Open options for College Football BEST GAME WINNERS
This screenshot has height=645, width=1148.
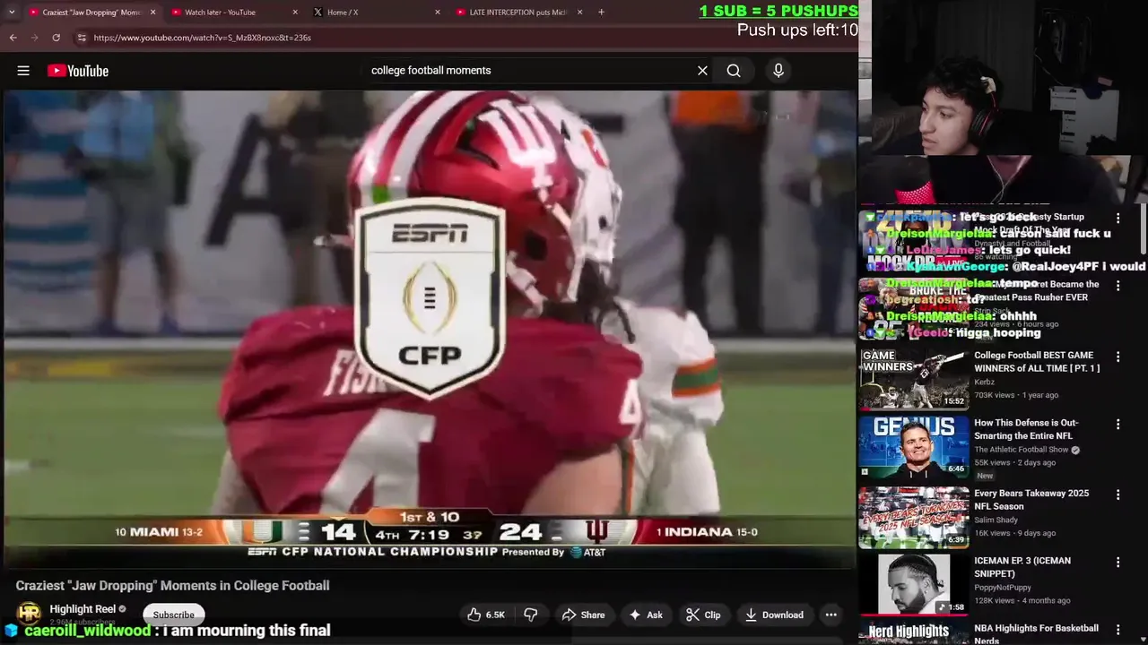(x=1118, y=357)
